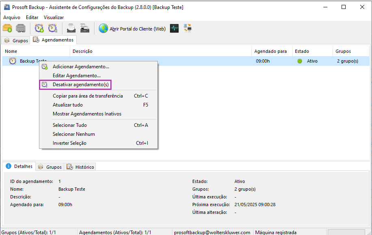Screen dimensions: 372x235
Task: Choose Selecionar Nenhum menu entry
Action: click(98, 134)
